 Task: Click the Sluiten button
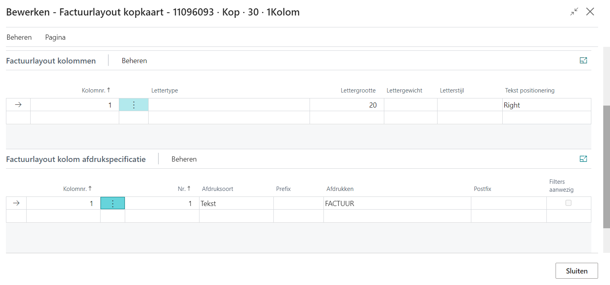(x=576, y=271)
